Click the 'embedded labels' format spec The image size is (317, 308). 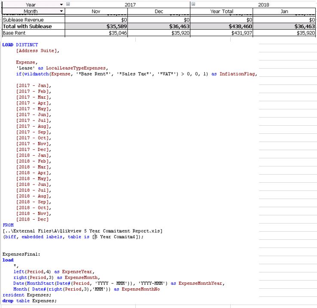point(42,237)
